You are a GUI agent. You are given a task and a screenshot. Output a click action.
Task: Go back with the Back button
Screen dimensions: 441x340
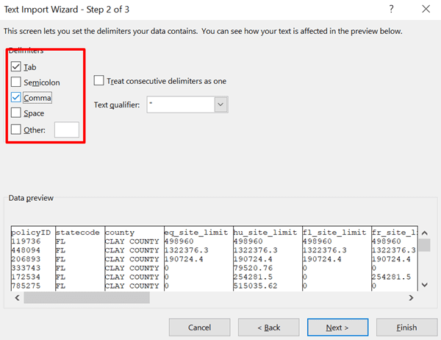coord(268,327)
